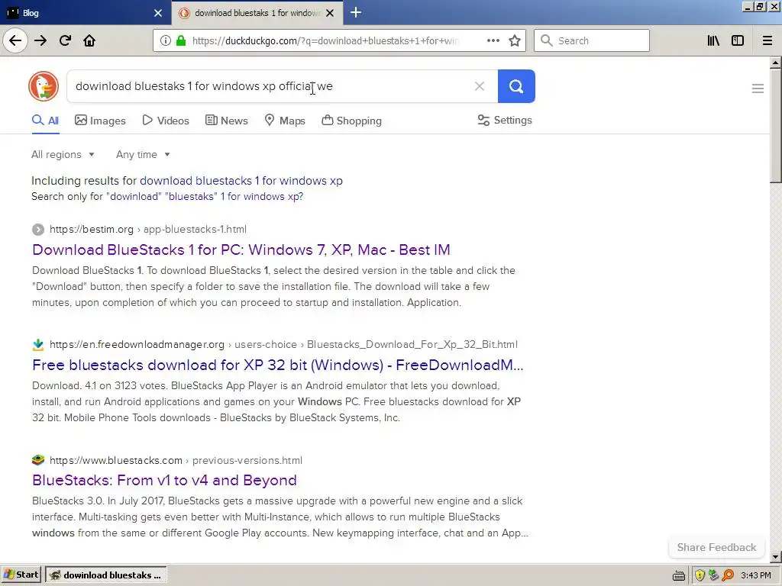Open the Firefox hamburger menu
Viewport: 782px width, 586px height.
pyautogui.click(x=767, y=40)
